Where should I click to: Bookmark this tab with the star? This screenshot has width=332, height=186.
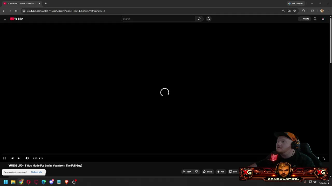click(x=295, y=11)
